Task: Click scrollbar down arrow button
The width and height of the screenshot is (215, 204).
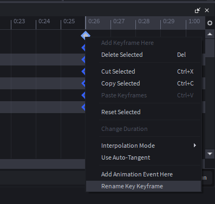Action: point(210,154)
